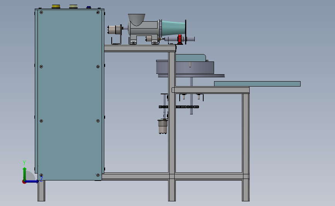Select the pale green button on the cabinet top

73,7
